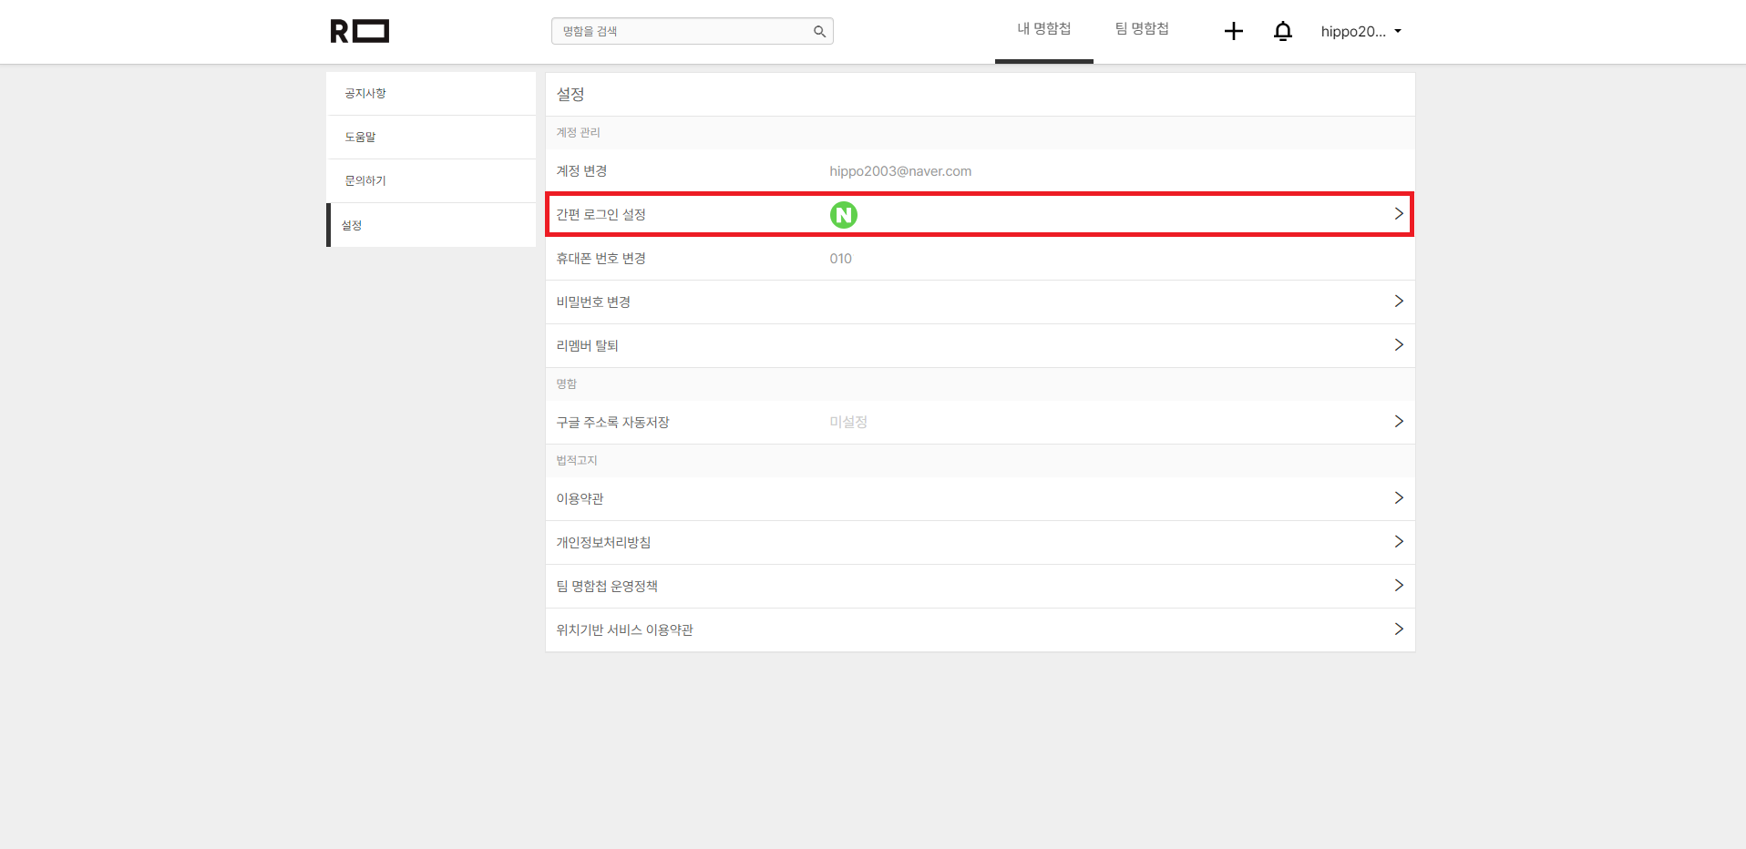Click the plus icon to add card
The height and width of the screenshot is (849, 1746).
(x=1233, y=31)
